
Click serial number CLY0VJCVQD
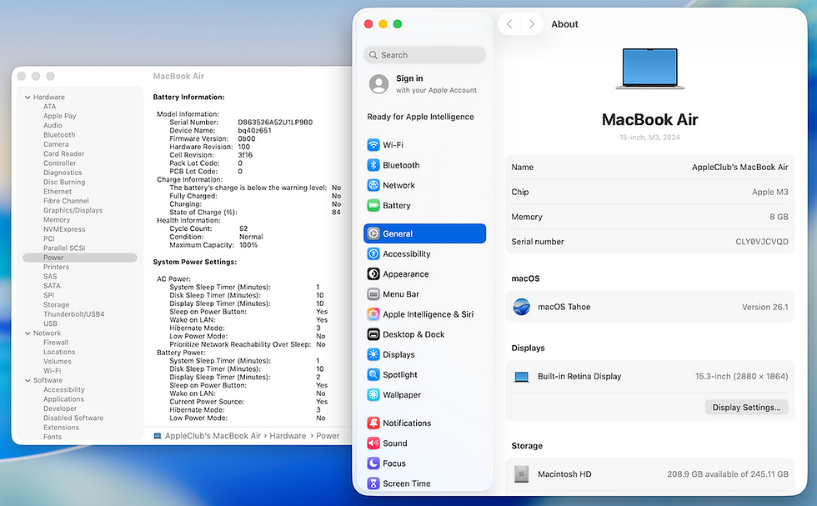tap(762, 242)
